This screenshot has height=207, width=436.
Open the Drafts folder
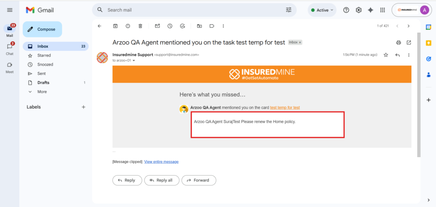click(x=43, y=82)
